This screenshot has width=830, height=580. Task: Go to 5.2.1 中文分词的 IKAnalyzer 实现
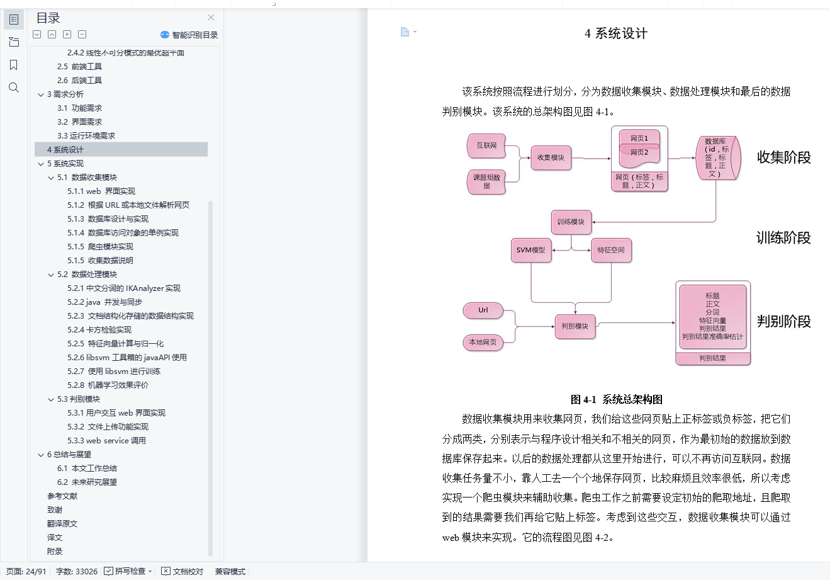(x=124, y=288)
